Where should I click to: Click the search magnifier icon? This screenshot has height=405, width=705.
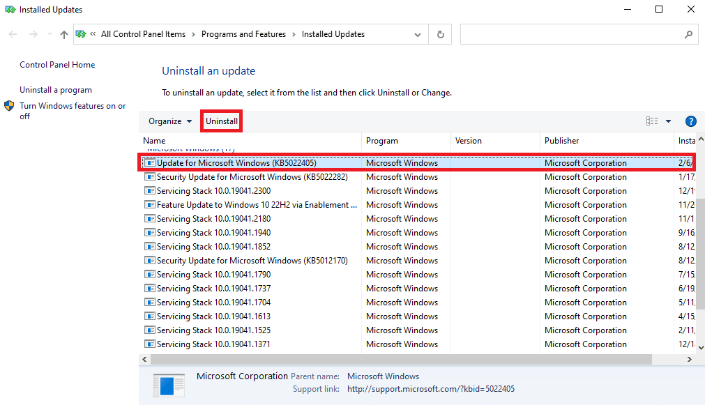[688, 34]
